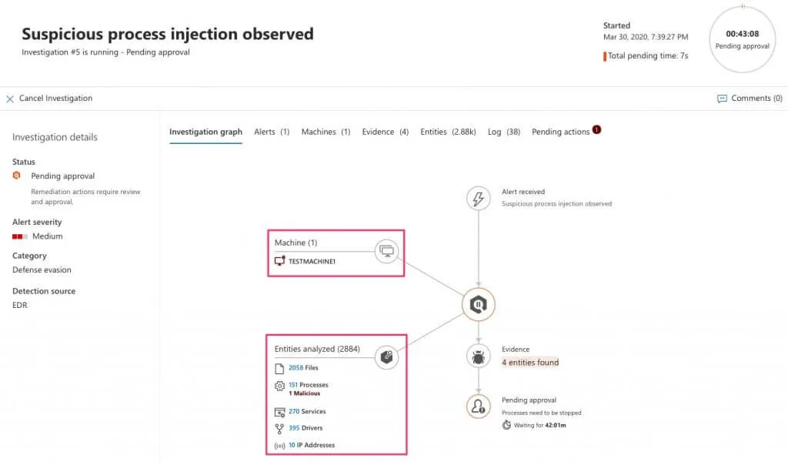Open the Pending actions tab
Viewport: 788px width, 462px height.
coord(561,132)
